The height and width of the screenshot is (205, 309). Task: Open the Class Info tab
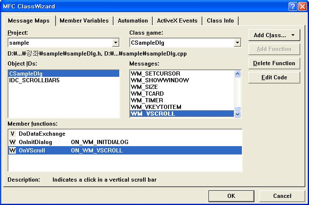(220, 21)
